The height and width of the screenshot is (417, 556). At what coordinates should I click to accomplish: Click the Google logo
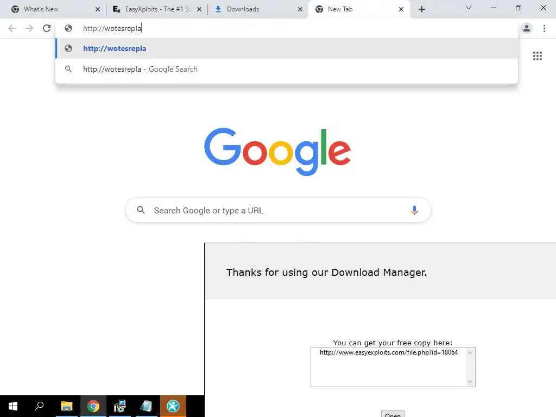click(277, 152)
